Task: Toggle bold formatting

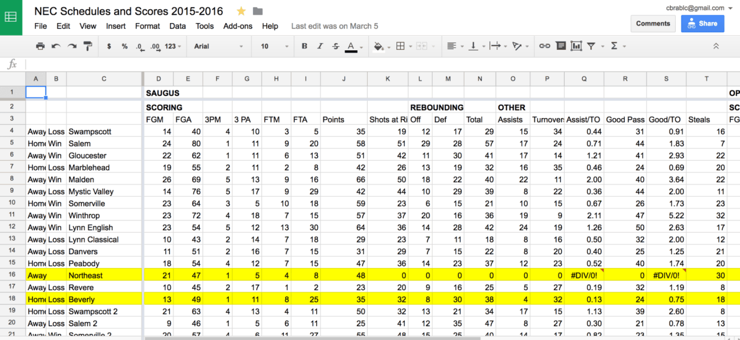Action: (304, 46)
